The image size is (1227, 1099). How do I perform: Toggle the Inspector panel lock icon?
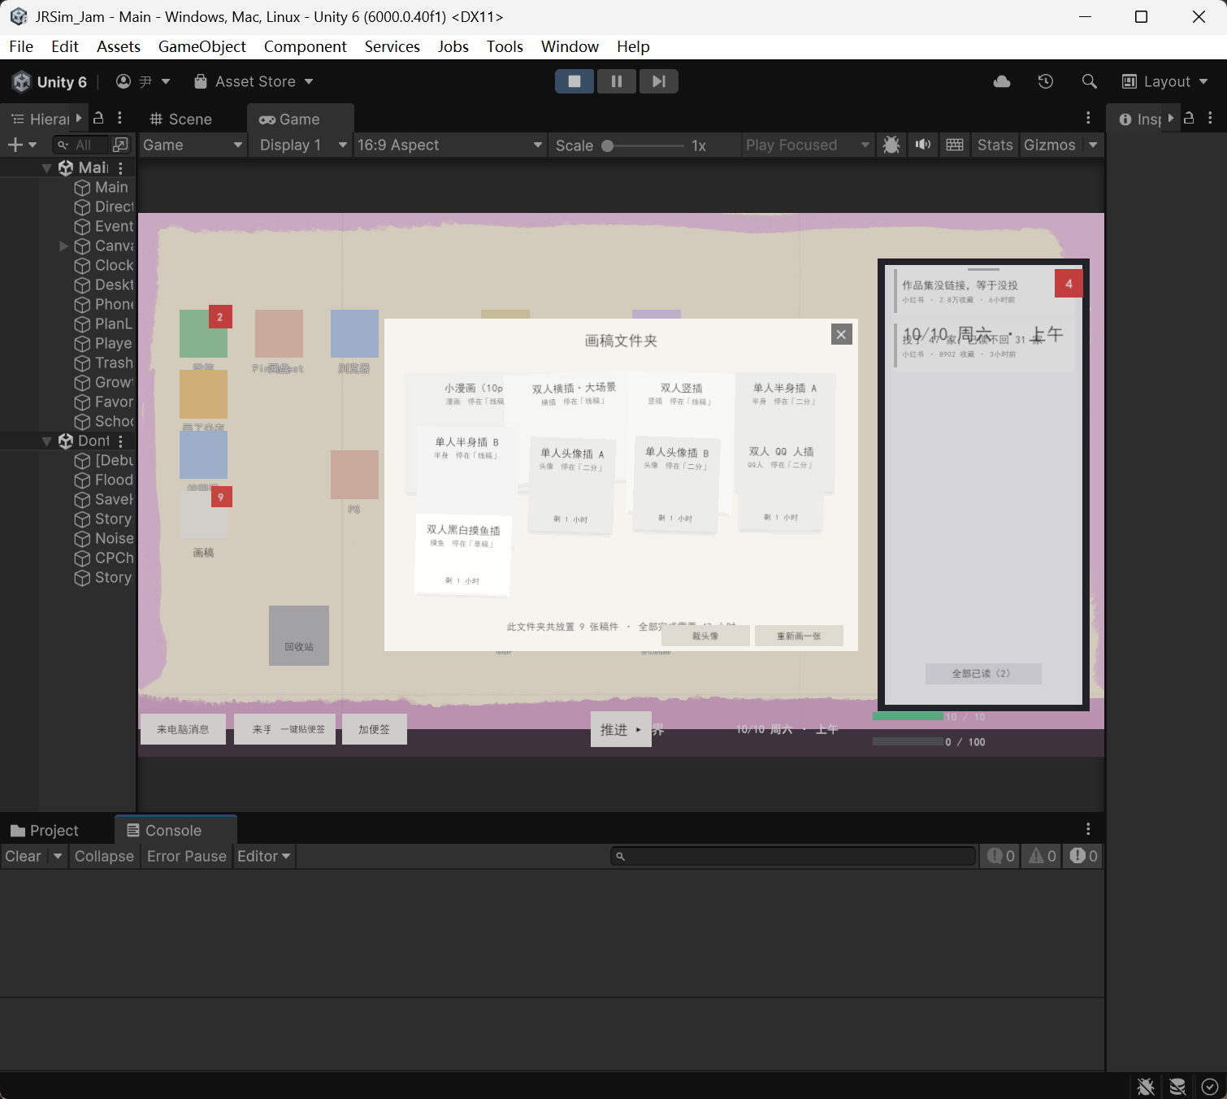[1189, 118]
